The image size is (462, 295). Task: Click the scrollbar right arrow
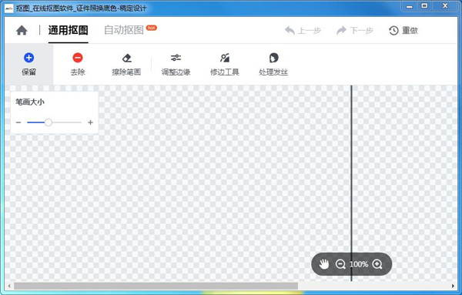453,286
